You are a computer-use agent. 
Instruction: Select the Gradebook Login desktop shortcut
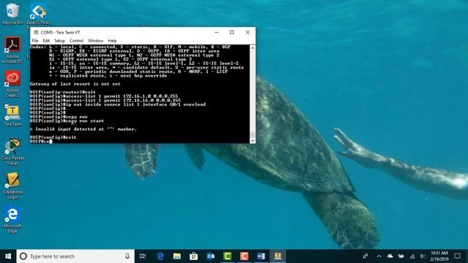click(x=12, y=186)
